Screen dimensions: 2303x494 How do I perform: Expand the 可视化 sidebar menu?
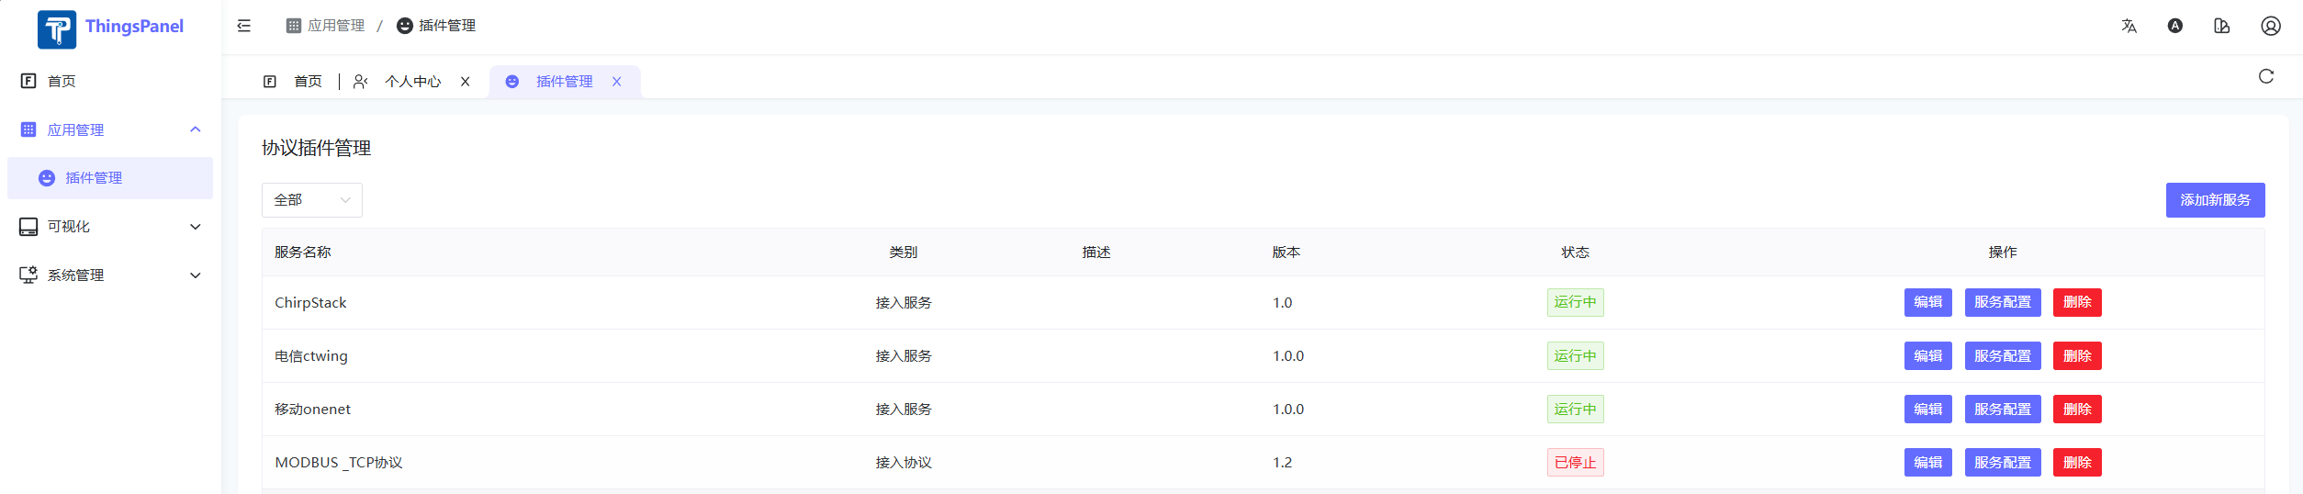click(110, 227)
